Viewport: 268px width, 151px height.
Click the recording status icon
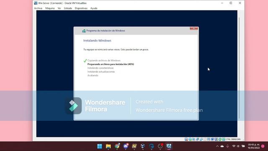tap(212, 139)
